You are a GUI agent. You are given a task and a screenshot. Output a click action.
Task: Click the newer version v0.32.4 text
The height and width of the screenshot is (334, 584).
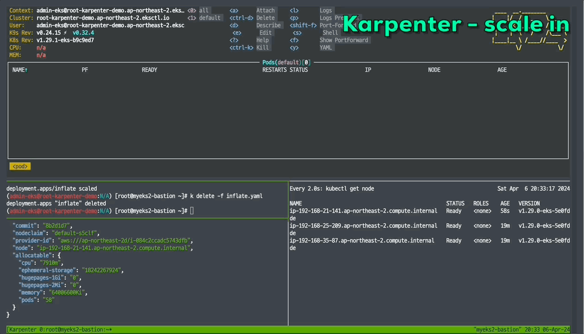coord(83,32)
